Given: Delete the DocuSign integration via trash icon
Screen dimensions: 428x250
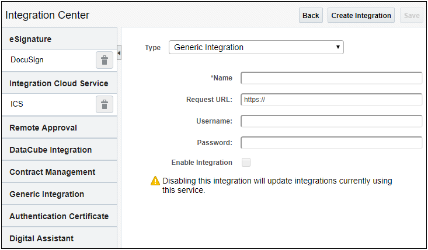Looking at the screenshot, I should click(x=105, y=60).
